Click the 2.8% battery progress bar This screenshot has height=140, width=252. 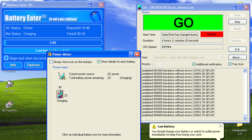coord(53,43)
